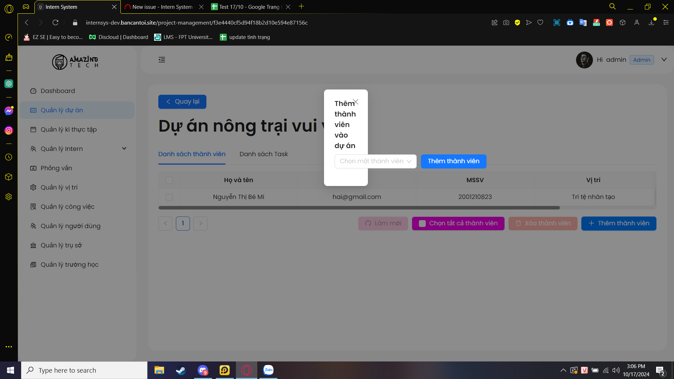
Task: Click the sidebar collapse menu icon
Action: pos(162,60)
